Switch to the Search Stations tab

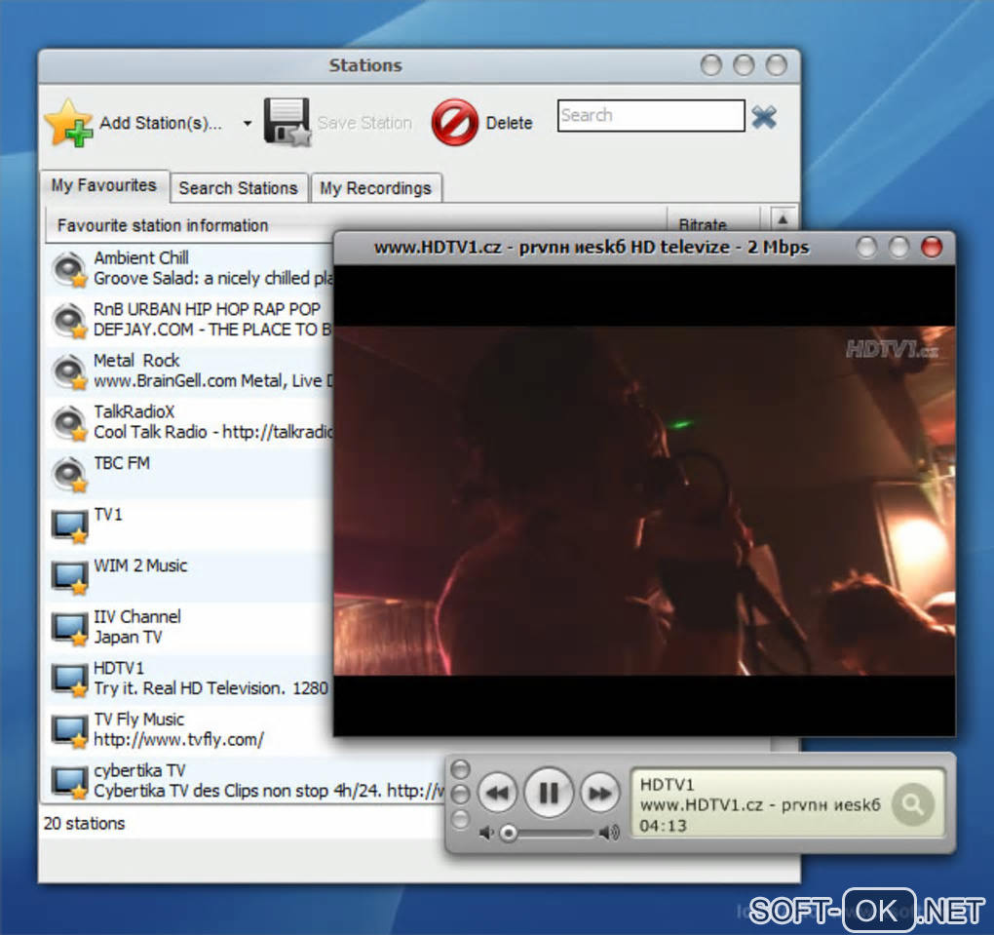(238, 188)
